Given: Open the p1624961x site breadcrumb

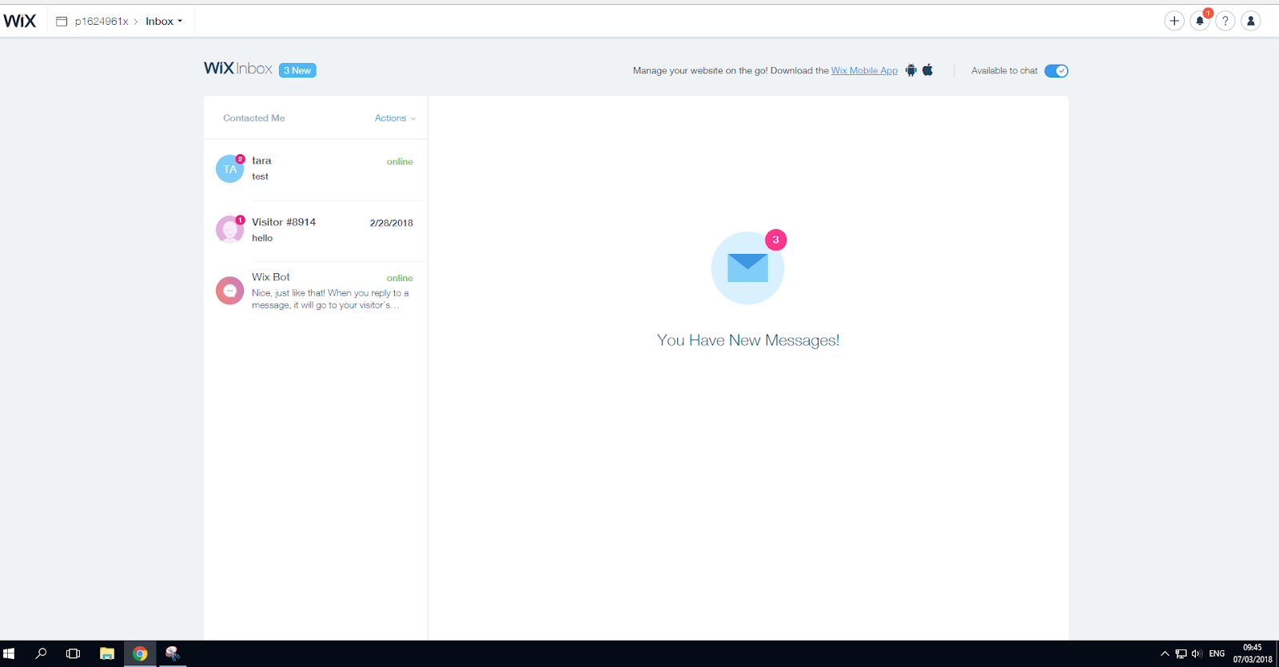Looking at the screenshot, I should tap(102, 22).
